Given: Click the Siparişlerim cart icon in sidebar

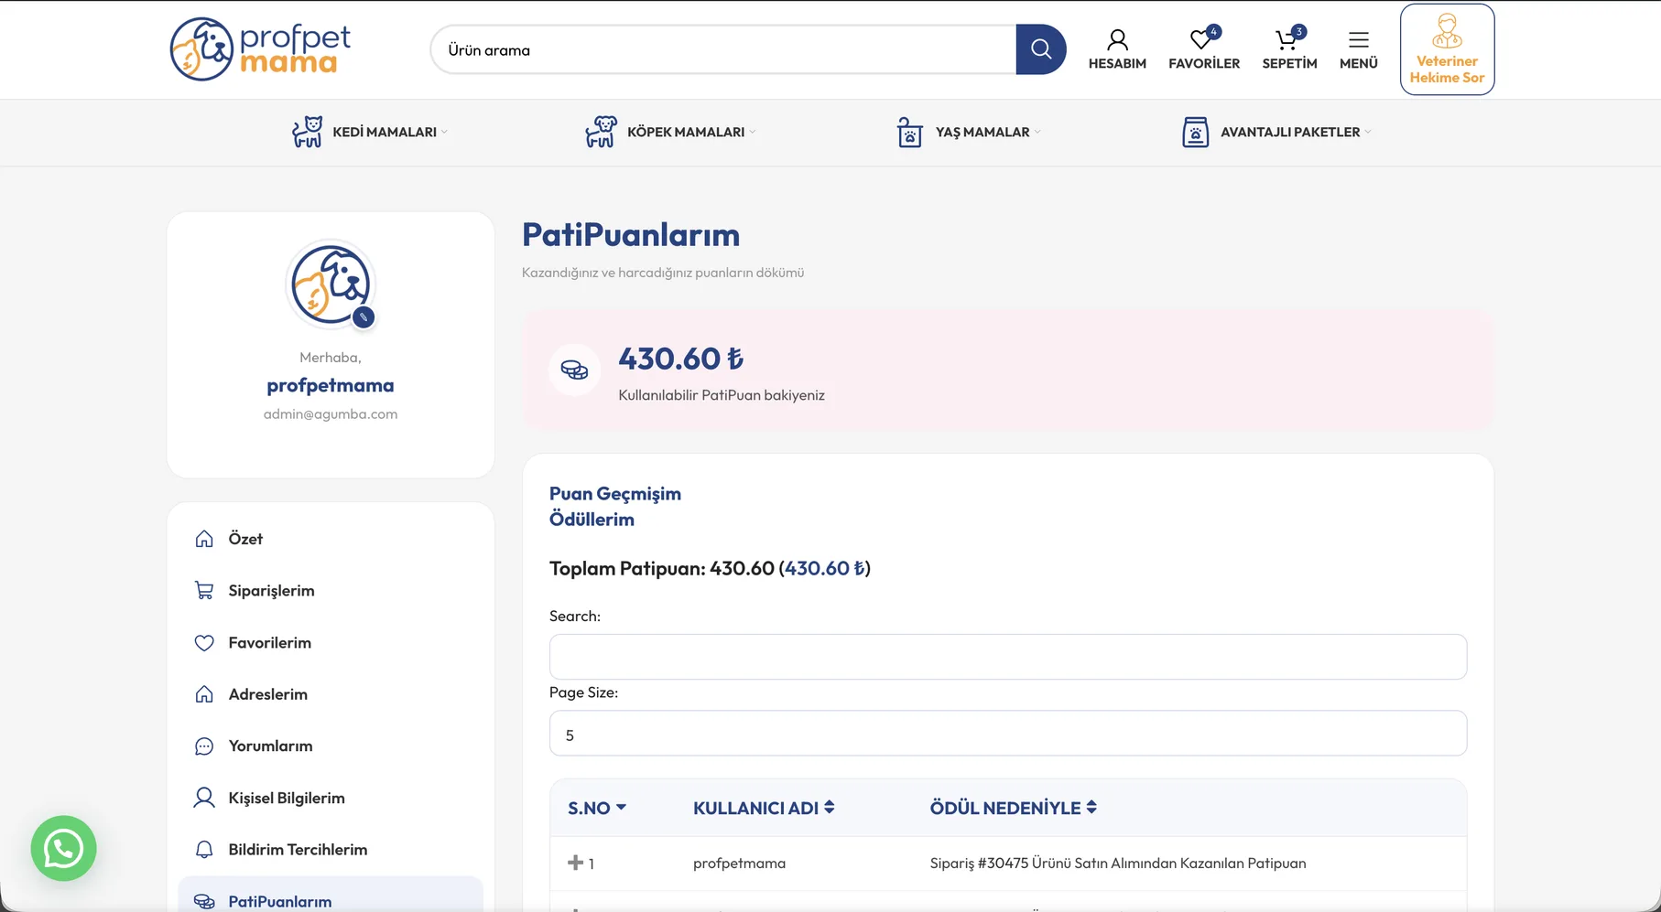Looking at the screenshot, I should click(x=204, y=591).
